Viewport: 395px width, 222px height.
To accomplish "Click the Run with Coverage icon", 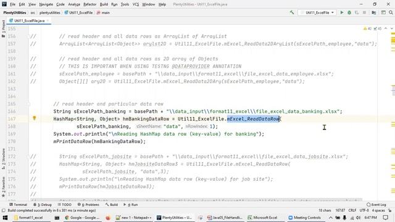I will click(357, 12).
